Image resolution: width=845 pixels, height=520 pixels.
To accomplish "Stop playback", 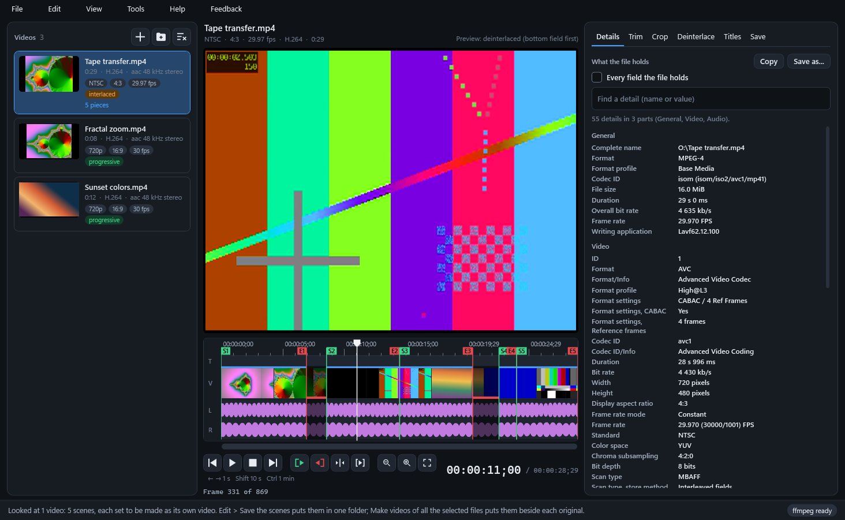I will (x=253, y=463).
